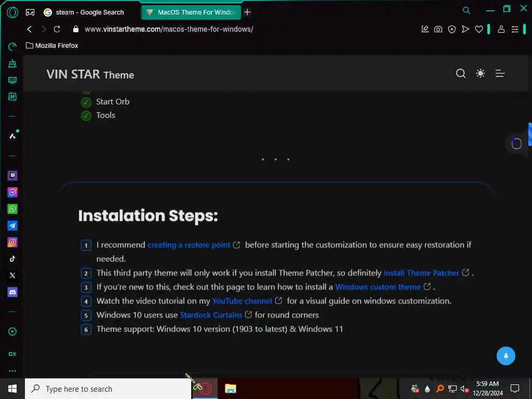Switch to the steam - Google Search tab
Image resolution: width=532 pixels, height=399 pixels.
(84, 12)
